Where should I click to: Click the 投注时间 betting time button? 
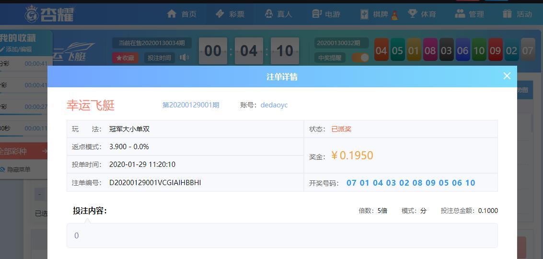pos(159,58)
